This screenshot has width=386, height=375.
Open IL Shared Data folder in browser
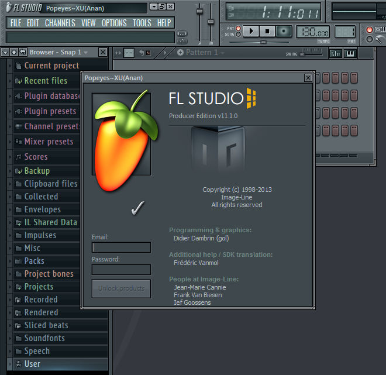pyautogui.click(x=50, y=222)
